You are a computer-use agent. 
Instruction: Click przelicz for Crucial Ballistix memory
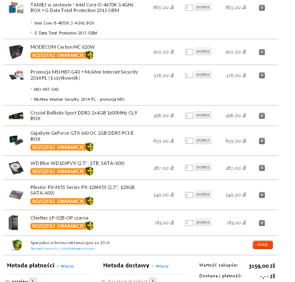[x=203, y=115]
